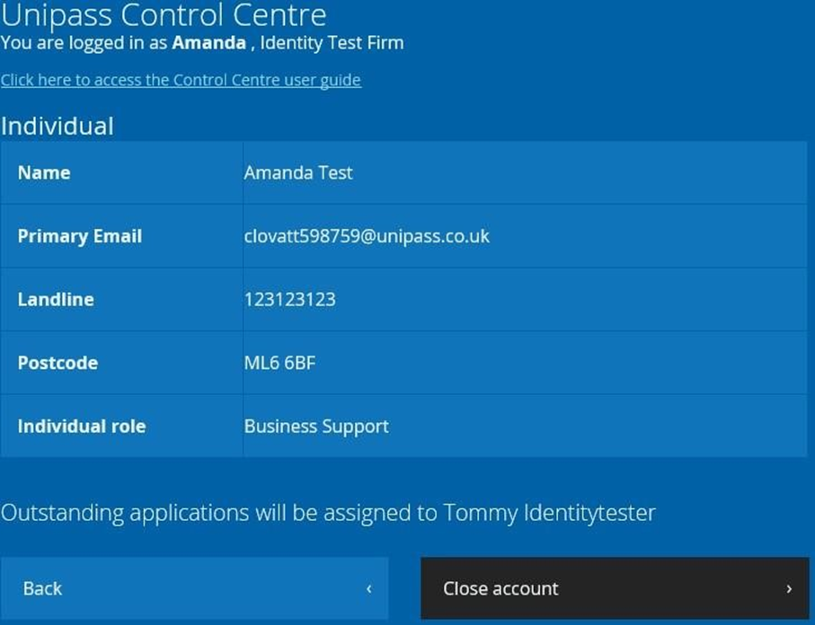This screenshot has width=815, height=625.
Task: Select the Landline row label
Action: tap(56, 300)
